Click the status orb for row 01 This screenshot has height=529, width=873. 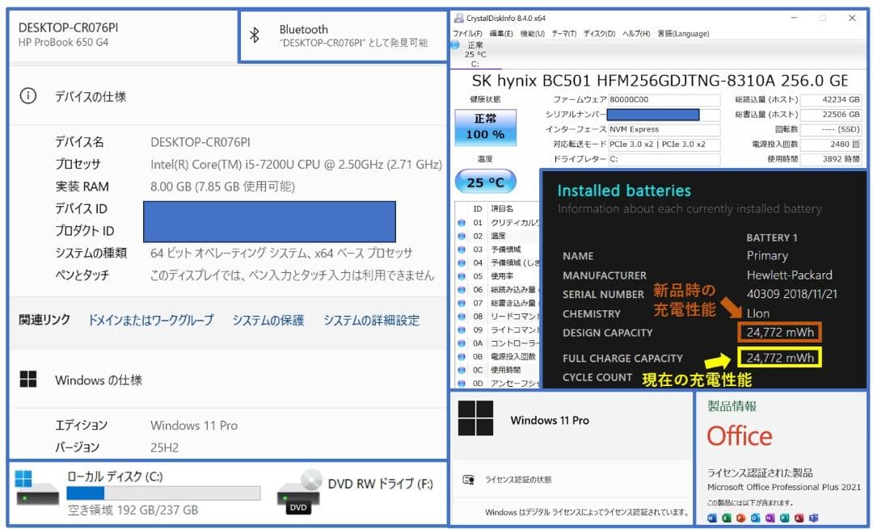(462, 222)
